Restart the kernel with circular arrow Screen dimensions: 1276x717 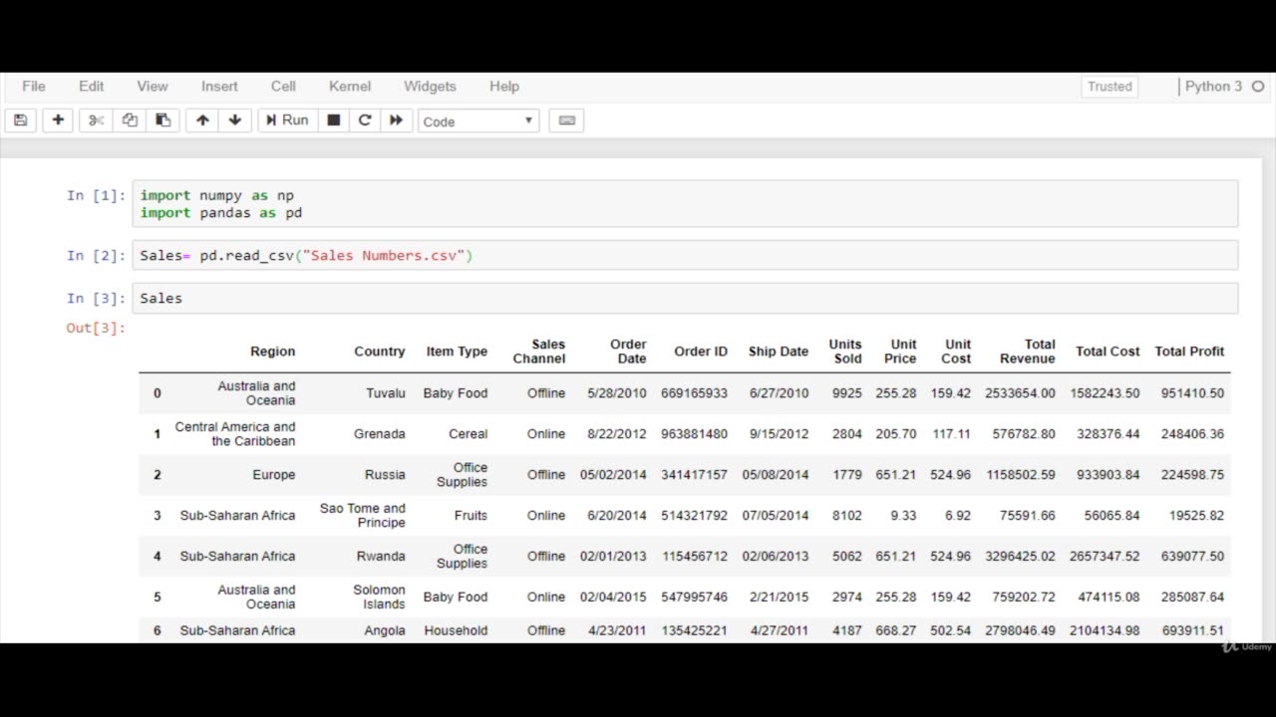(365, 120)
